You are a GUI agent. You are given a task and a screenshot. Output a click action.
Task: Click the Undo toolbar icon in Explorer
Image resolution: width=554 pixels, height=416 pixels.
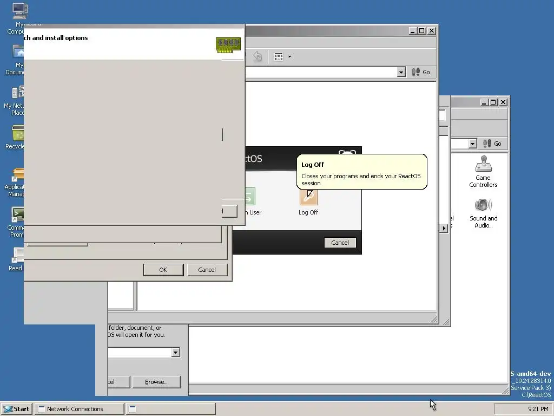pyautogui.click(x=258, y=56)
